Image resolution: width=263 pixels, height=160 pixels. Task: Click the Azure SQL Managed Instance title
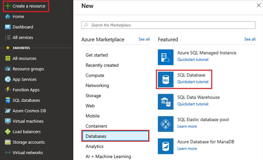point(207,53)
